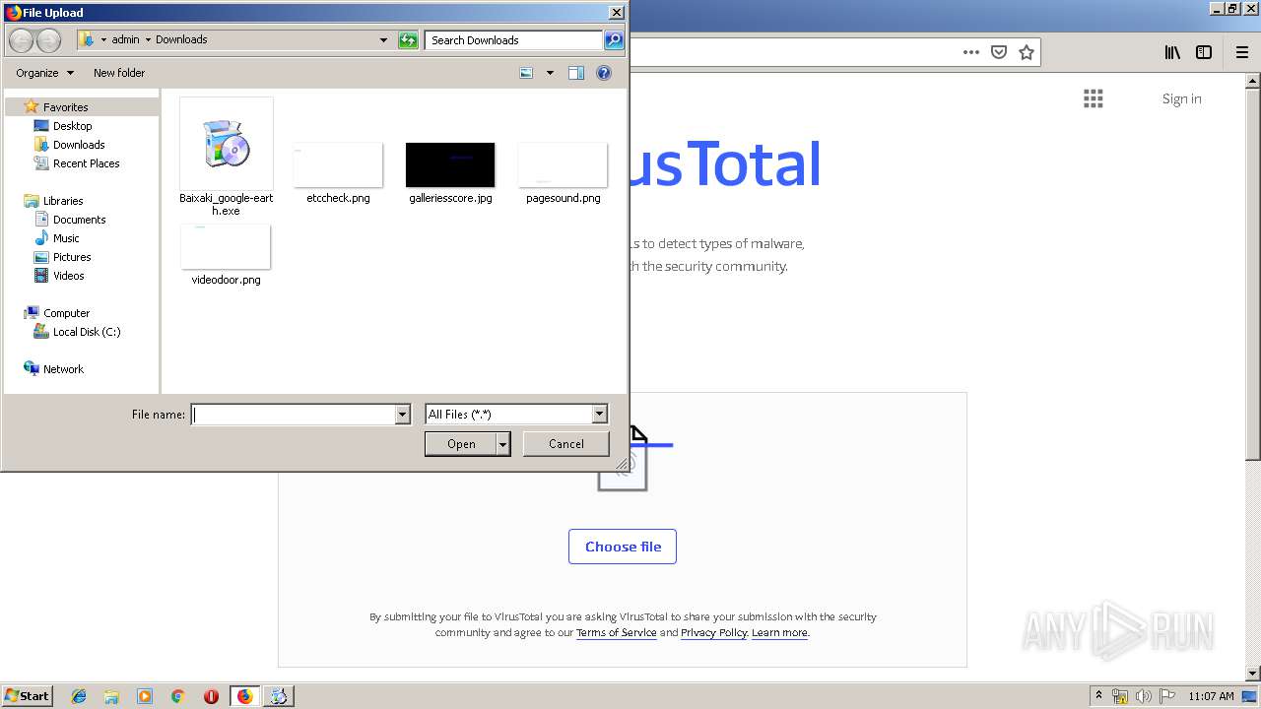Open the Windows Start menu

(27, 696)
